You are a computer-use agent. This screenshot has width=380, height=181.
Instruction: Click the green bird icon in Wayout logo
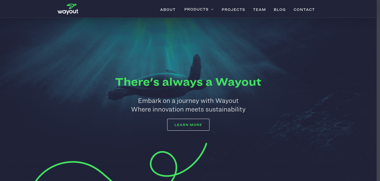(x=72, y=6)
